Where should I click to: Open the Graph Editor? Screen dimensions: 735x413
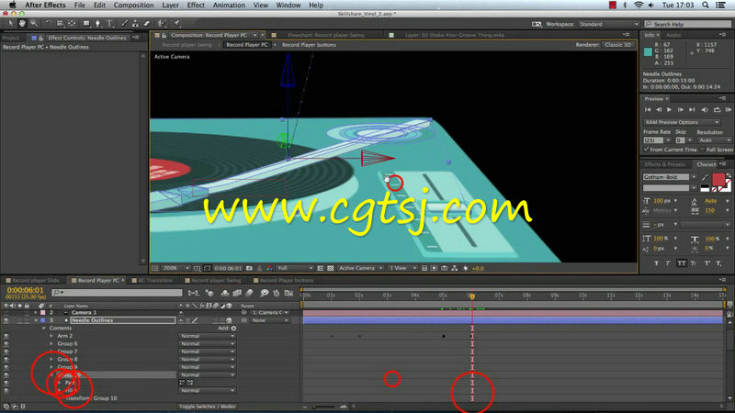[x=288, y=293]
